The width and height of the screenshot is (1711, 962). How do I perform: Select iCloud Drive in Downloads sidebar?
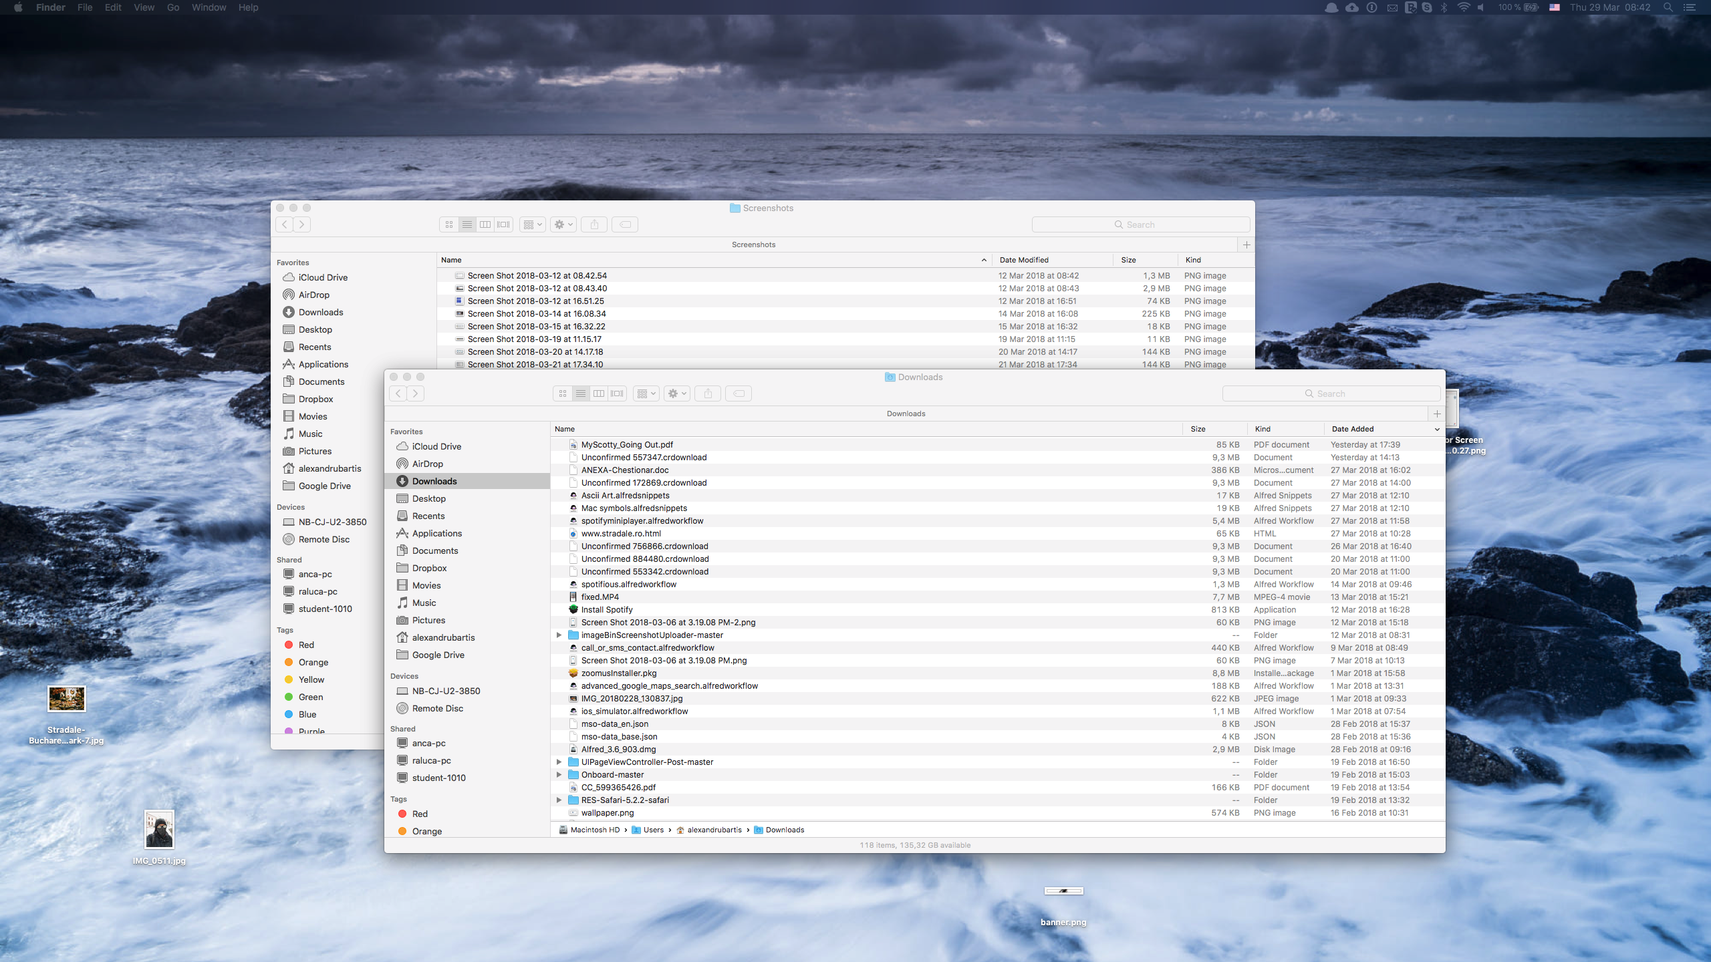[467, 446]
